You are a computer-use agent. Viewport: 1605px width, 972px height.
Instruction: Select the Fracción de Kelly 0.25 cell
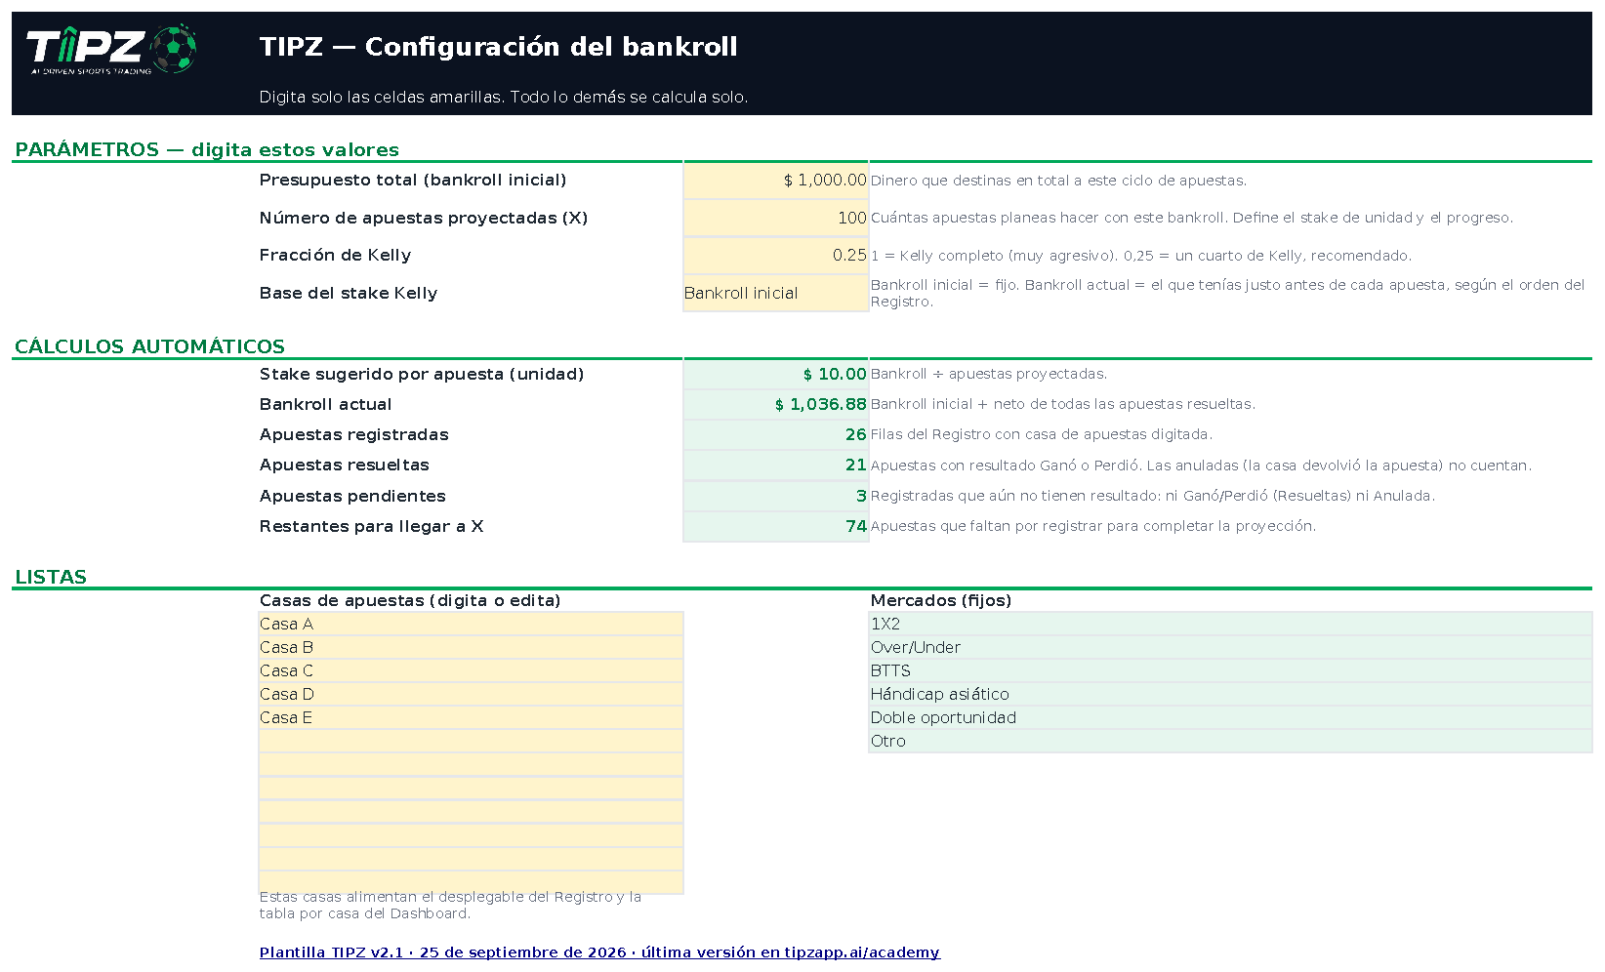[776, 256]
